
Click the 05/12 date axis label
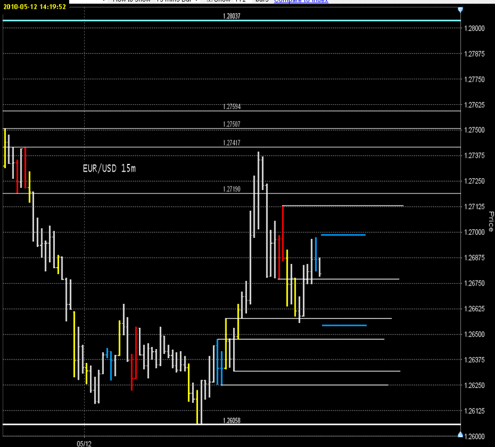point(84,443)
